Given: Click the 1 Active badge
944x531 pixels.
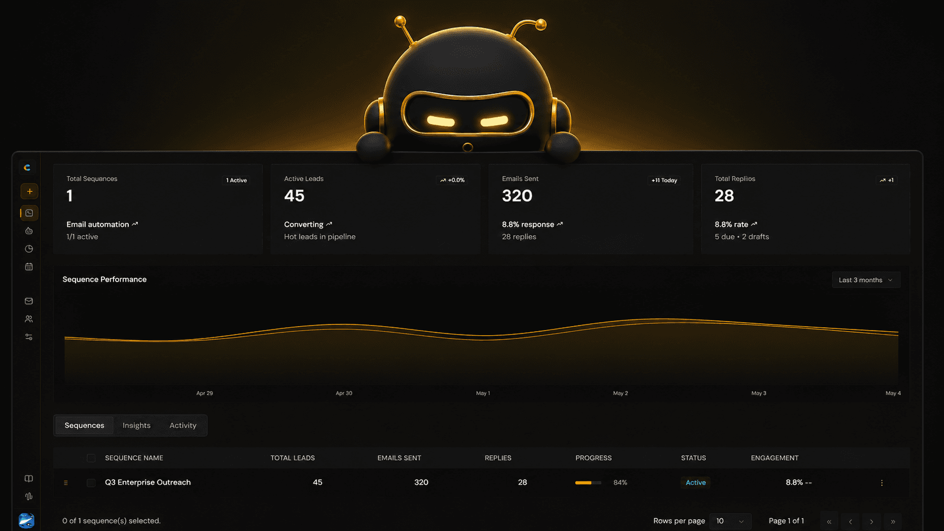Looking at the screenshot, I should coord(237,180).
